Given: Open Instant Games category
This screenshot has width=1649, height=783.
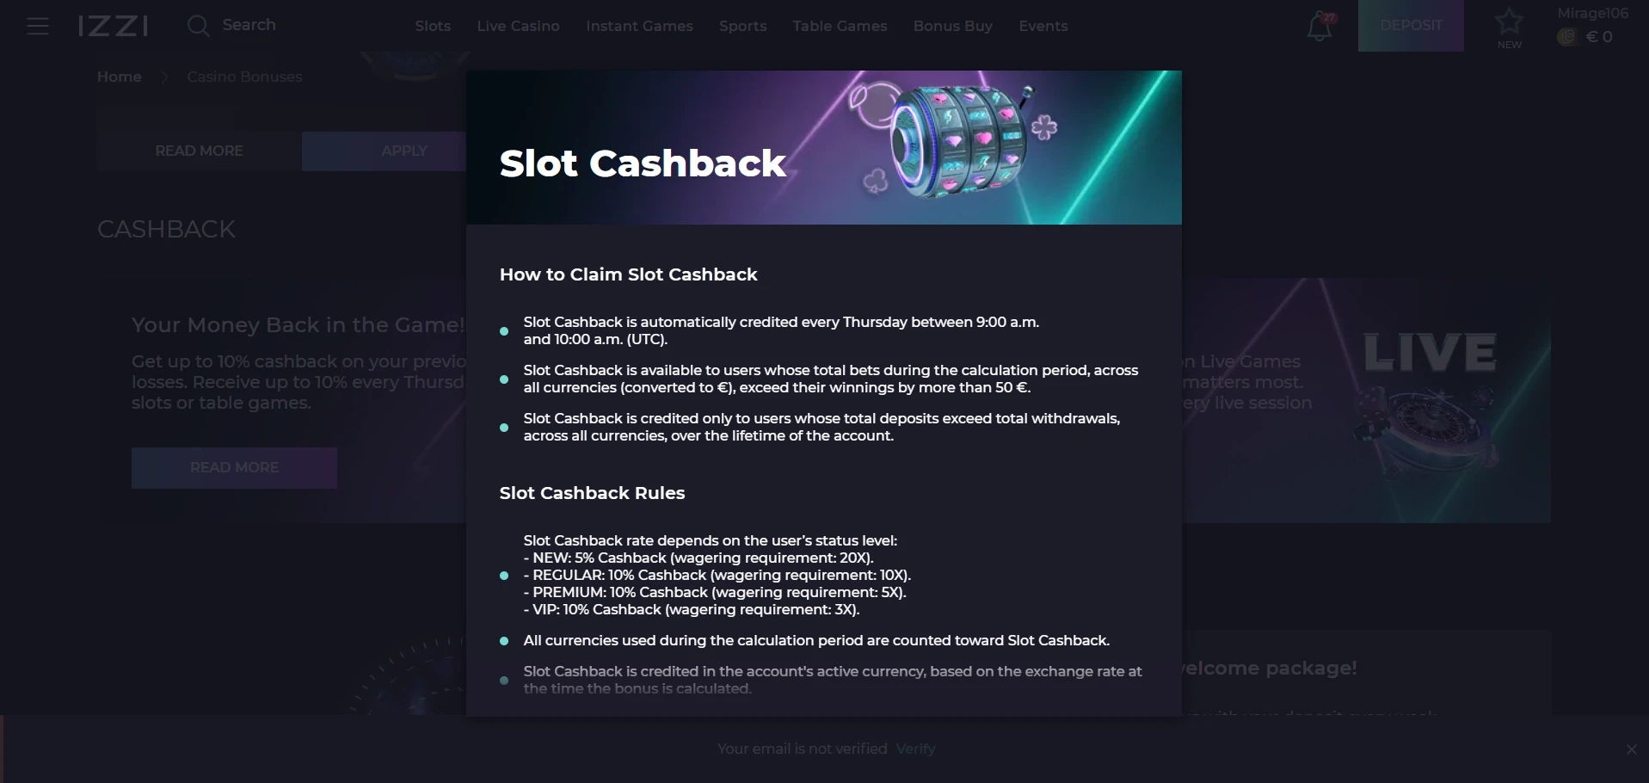Looking at the screenshot, I should 639,26.
